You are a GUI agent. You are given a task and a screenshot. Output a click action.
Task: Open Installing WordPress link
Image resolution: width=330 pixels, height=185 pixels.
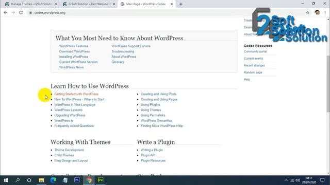[74, 57]
